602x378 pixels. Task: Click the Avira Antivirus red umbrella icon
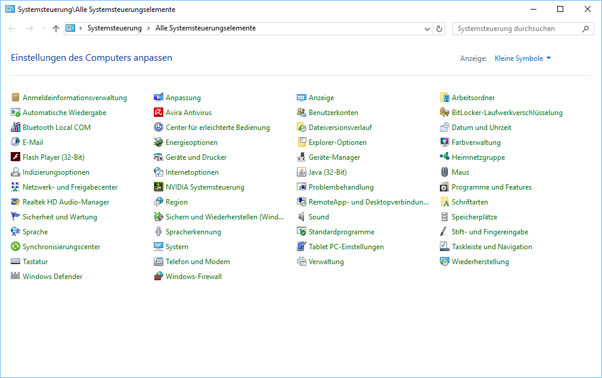pos(158,113)
